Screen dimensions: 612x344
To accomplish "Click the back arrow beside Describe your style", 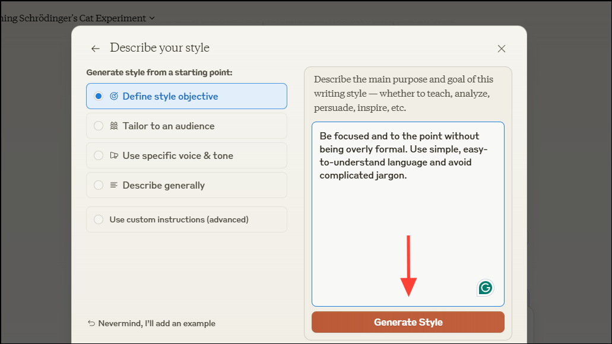I will [x=95, y=49].
